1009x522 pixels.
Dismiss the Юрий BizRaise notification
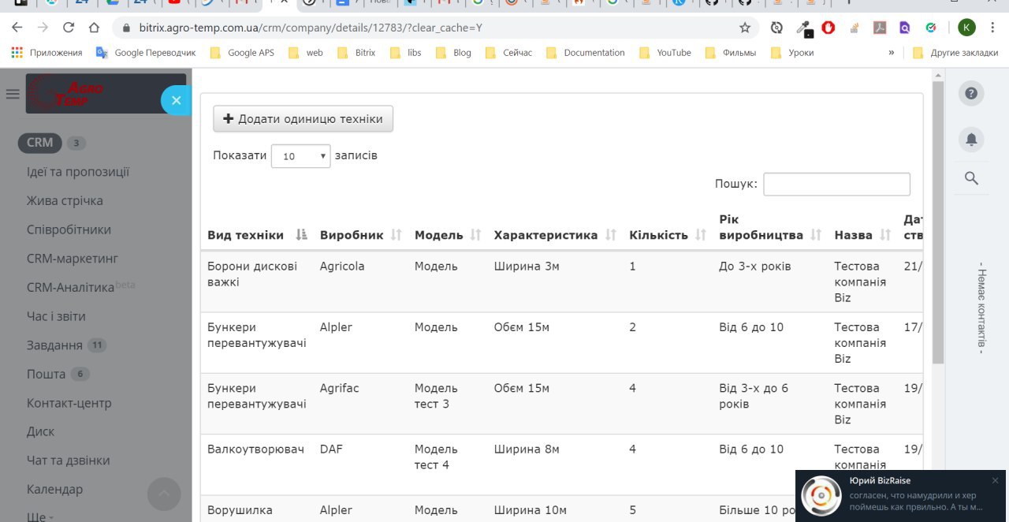pos(995,480)
